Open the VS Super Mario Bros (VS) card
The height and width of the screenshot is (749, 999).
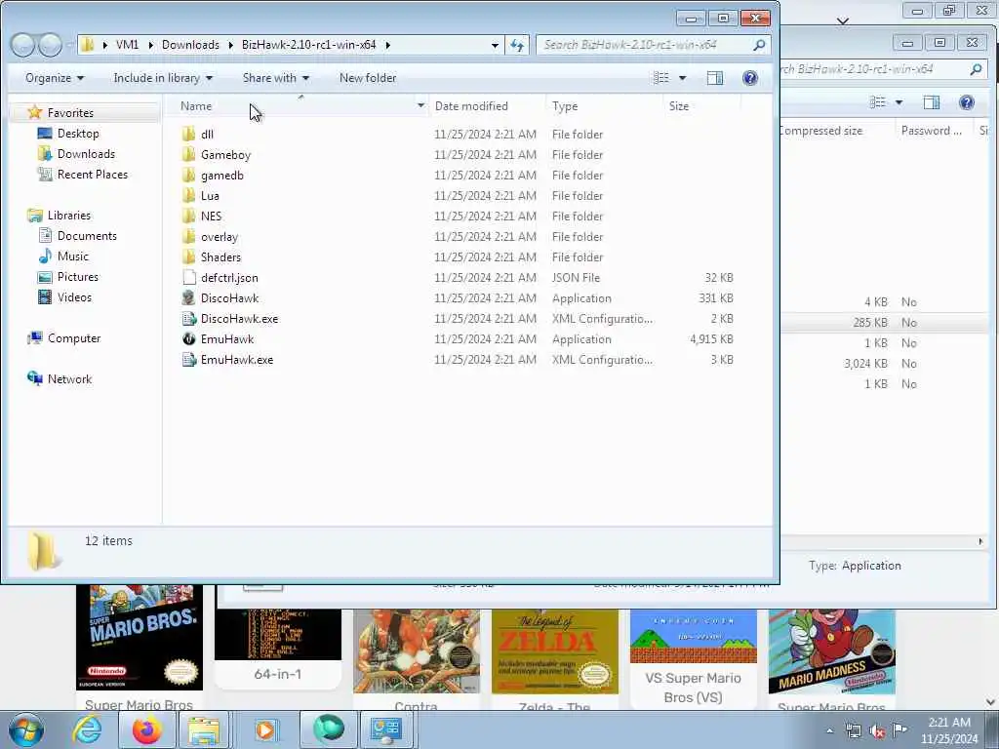[694, 658]
